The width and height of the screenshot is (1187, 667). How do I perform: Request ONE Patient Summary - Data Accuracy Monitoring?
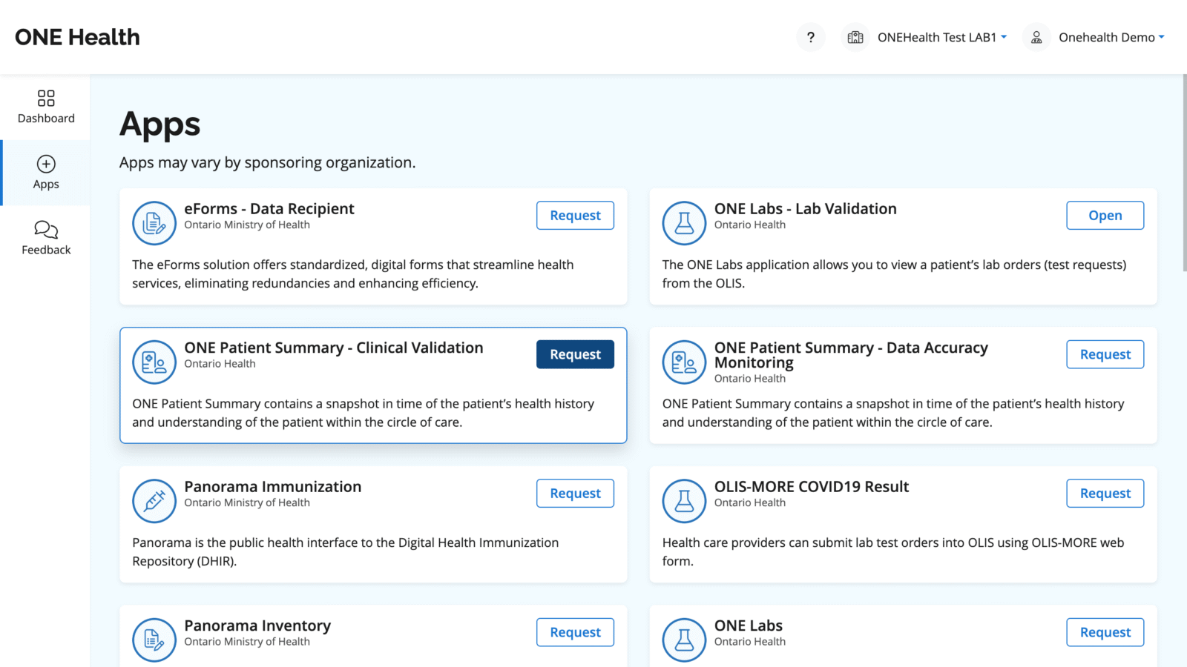pos(1105,354)
